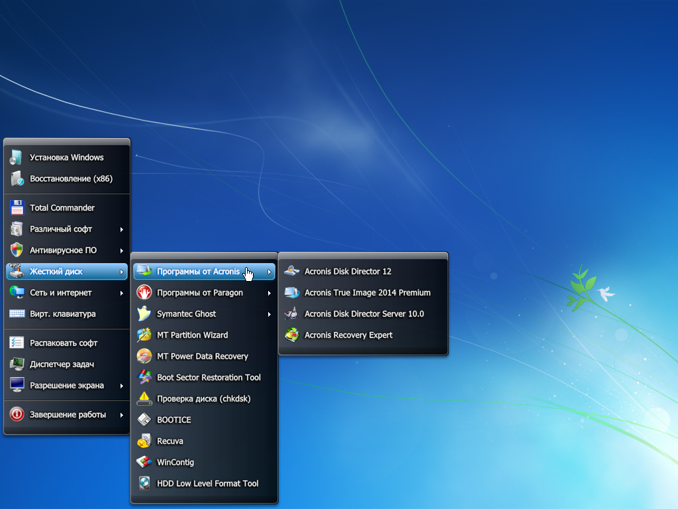The image size is (678, 509).
Task: Click the red Программы от Paragon icon
Action: pos(144,292)
